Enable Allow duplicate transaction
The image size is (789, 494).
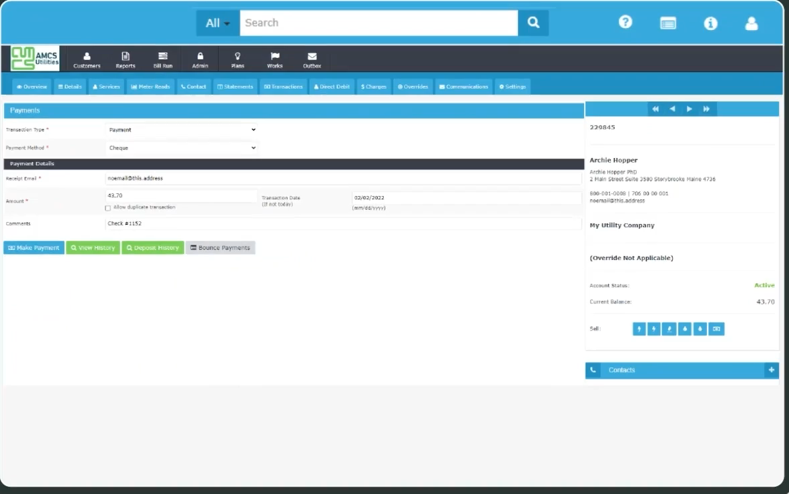107,208
